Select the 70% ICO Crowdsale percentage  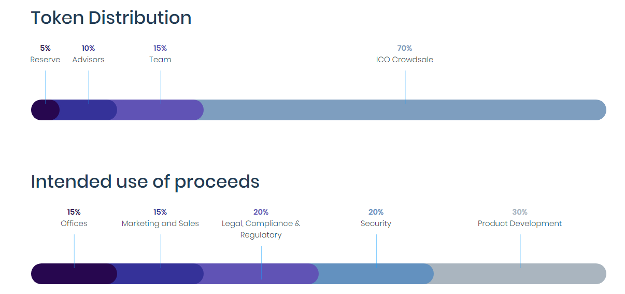pyautogui.click(x=405, y=48)
